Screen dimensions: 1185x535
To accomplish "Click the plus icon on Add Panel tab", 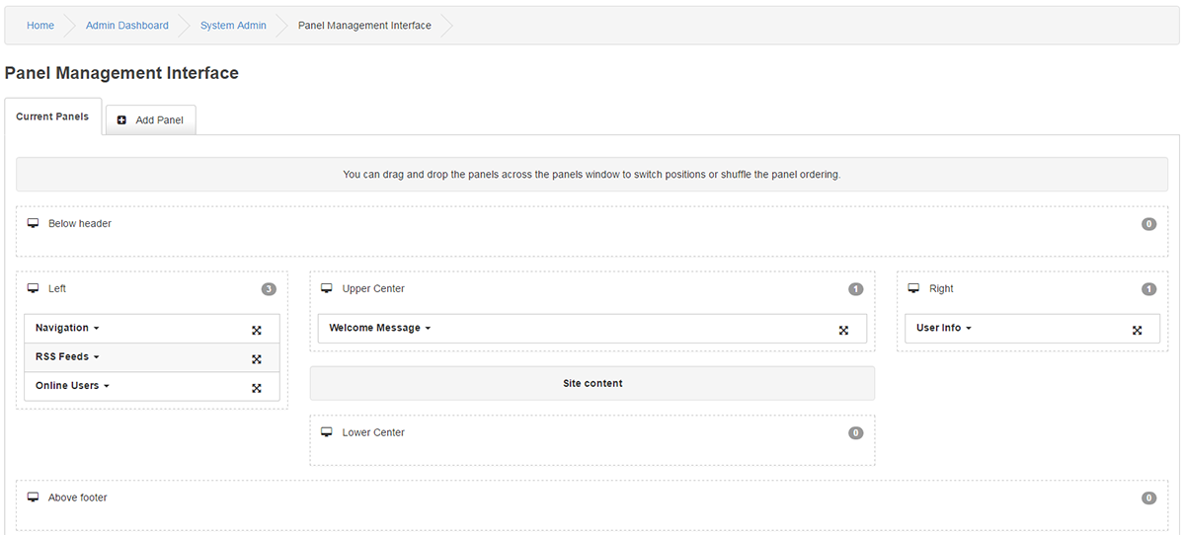I will (x=121, y=120).
